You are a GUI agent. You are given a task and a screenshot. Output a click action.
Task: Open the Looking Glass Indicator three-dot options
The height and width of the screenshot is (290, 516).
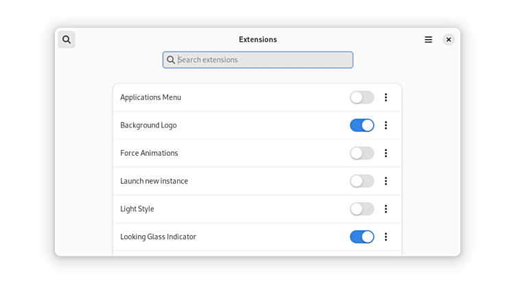(x=386, y=237)
